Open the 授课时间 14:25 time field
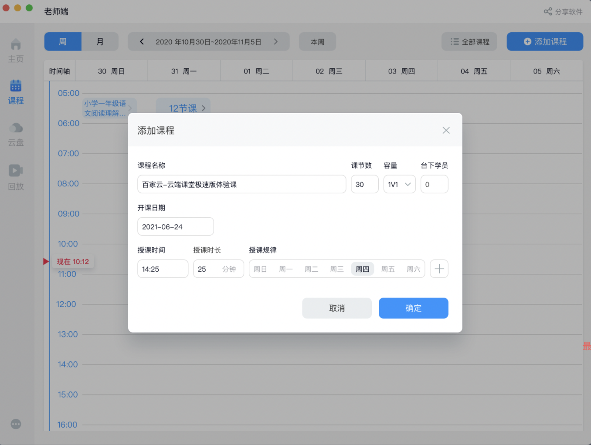This screenshot has height=445, width=591. 163,269
